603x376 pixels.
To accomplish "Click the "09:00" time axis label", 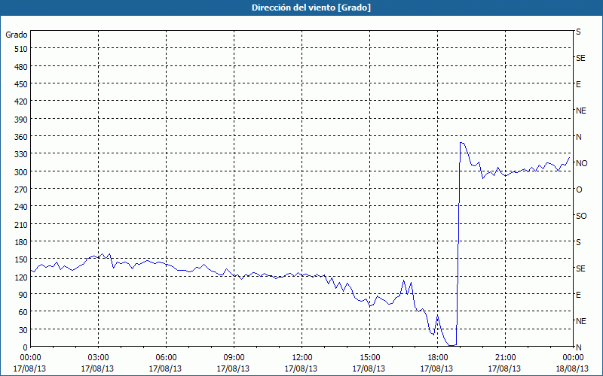I will click(234, 358).
